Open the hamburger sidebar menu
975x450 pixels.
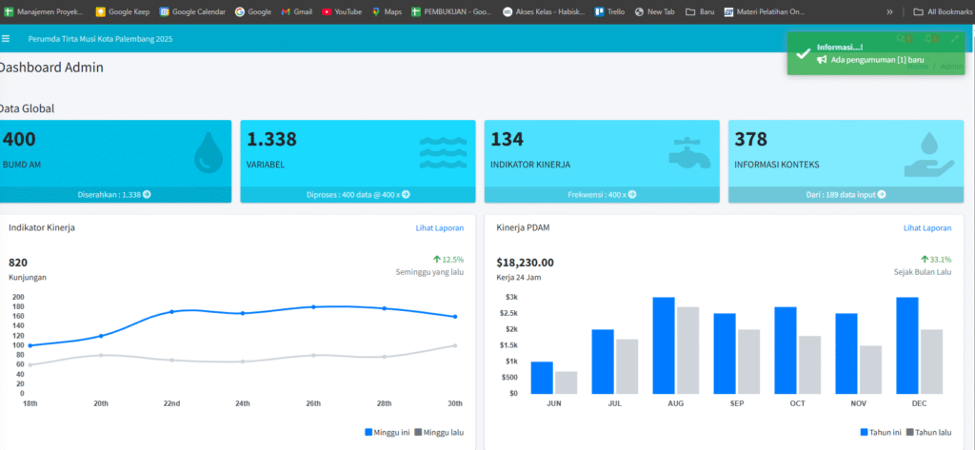(x=6, y=38)
